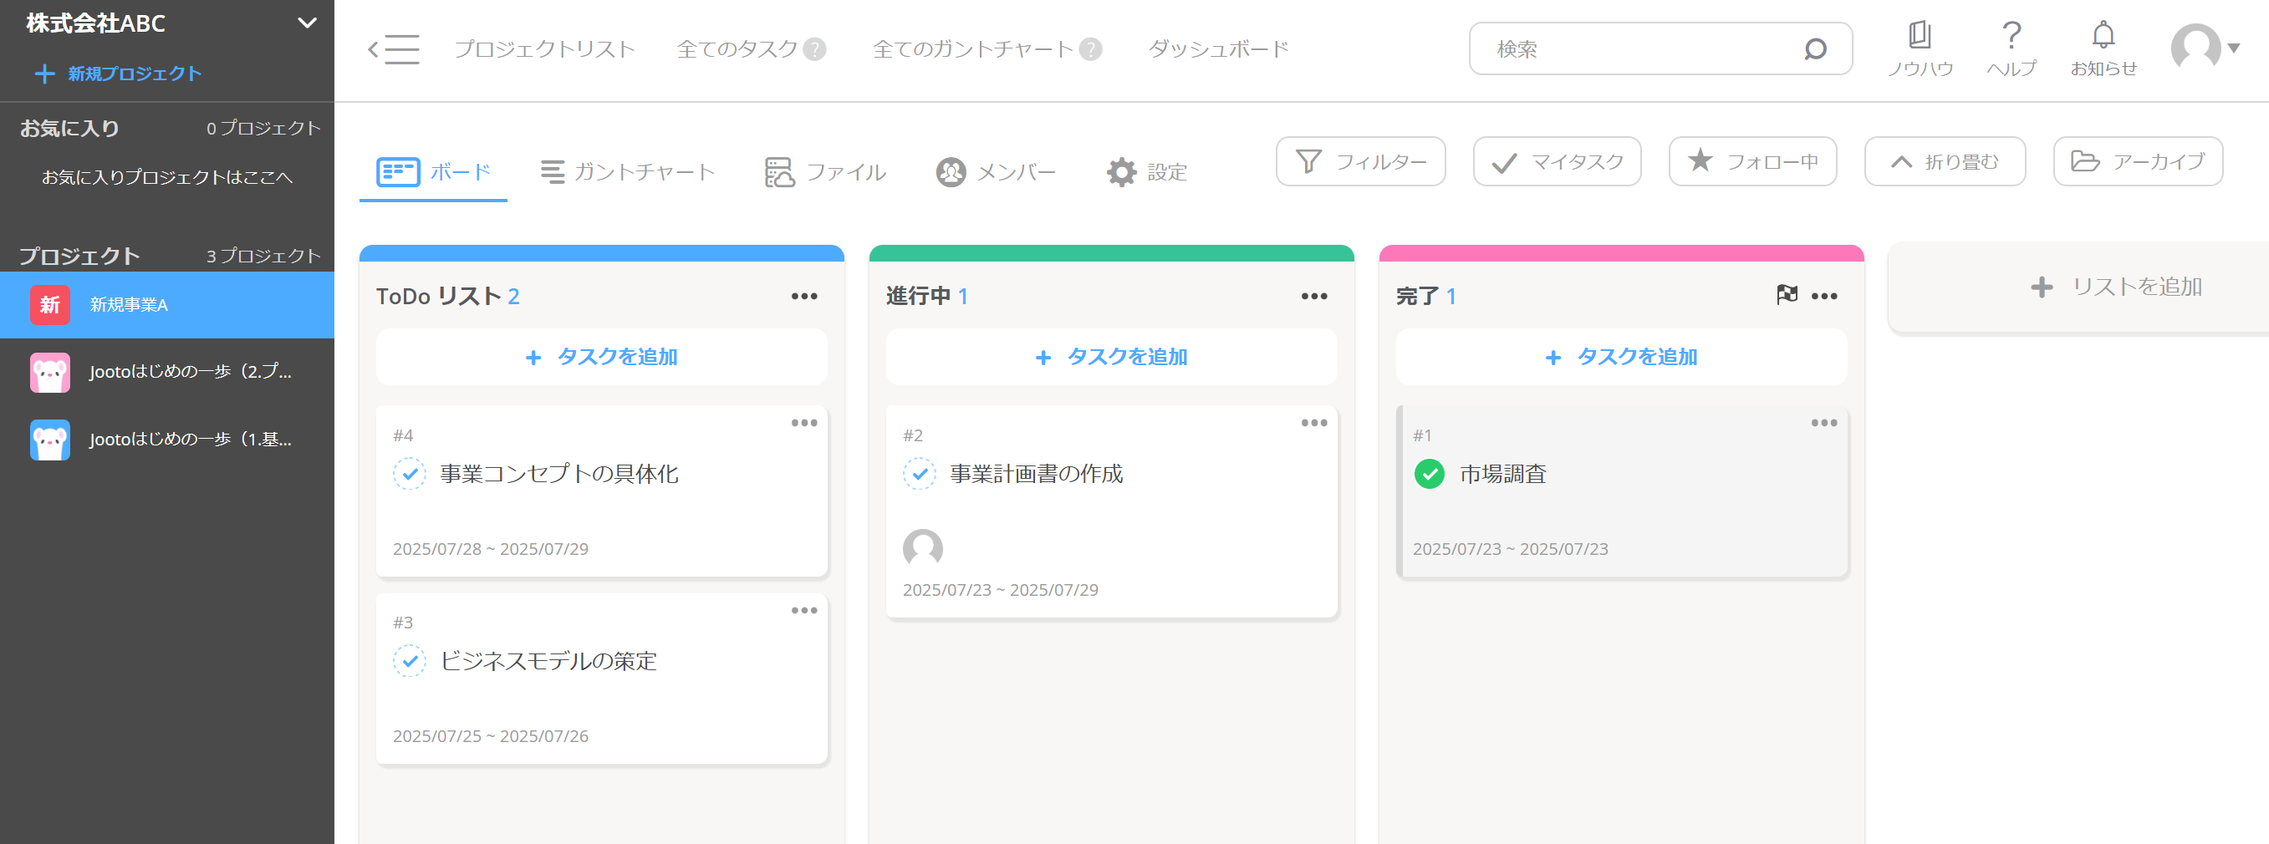Image resolution: width=2269 pixels, height=844 pixels.
Task: Toggle completion status of 市場調査 task
Action: [1429, 474]
